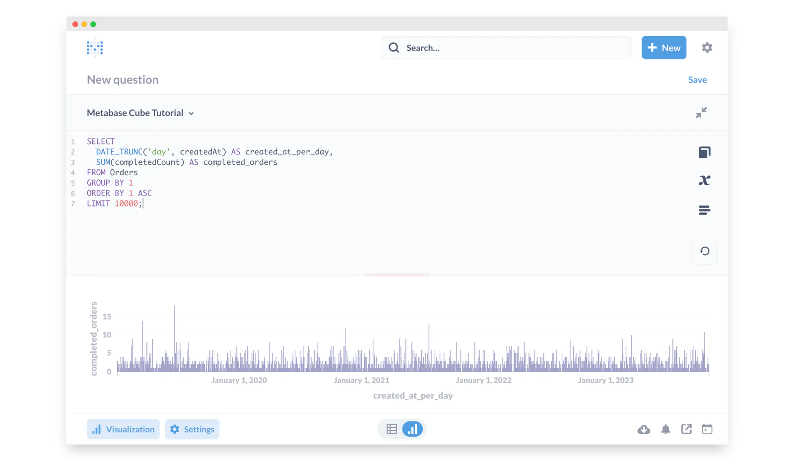Viewport: 794px width, 461px height.
Task: Click the LIMIT 10000 line
Action: tap(115, 204)
